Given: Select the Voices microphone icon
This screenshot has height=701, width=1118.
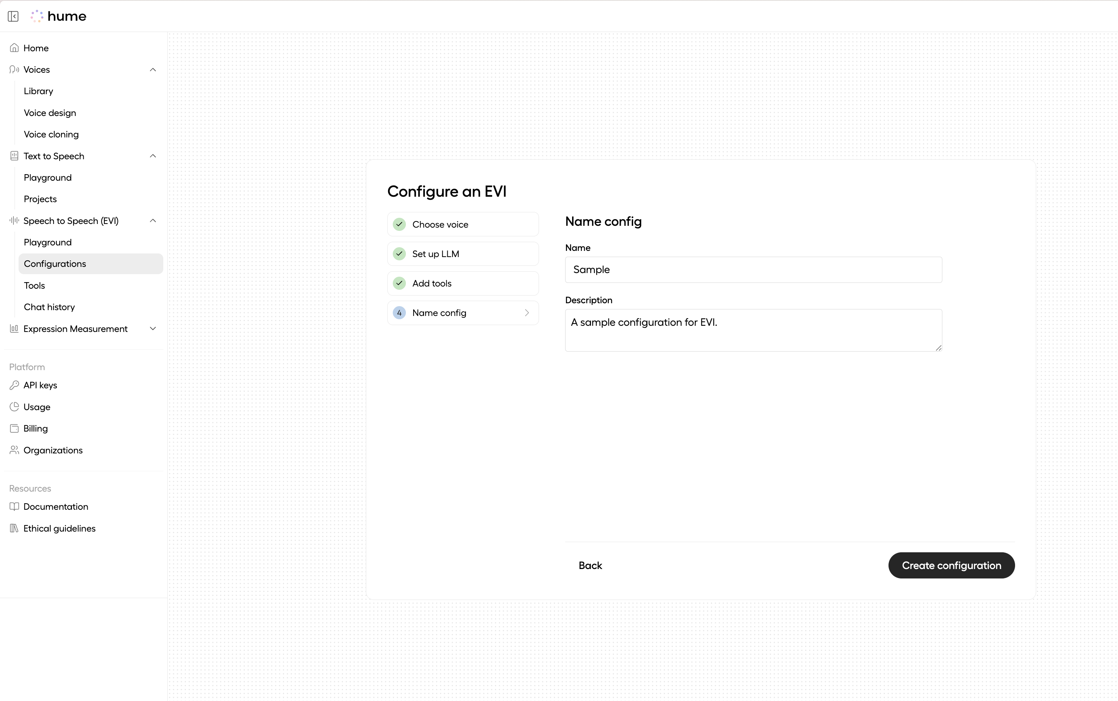Looking at the screenshot, I should click(x=14, y=69).
